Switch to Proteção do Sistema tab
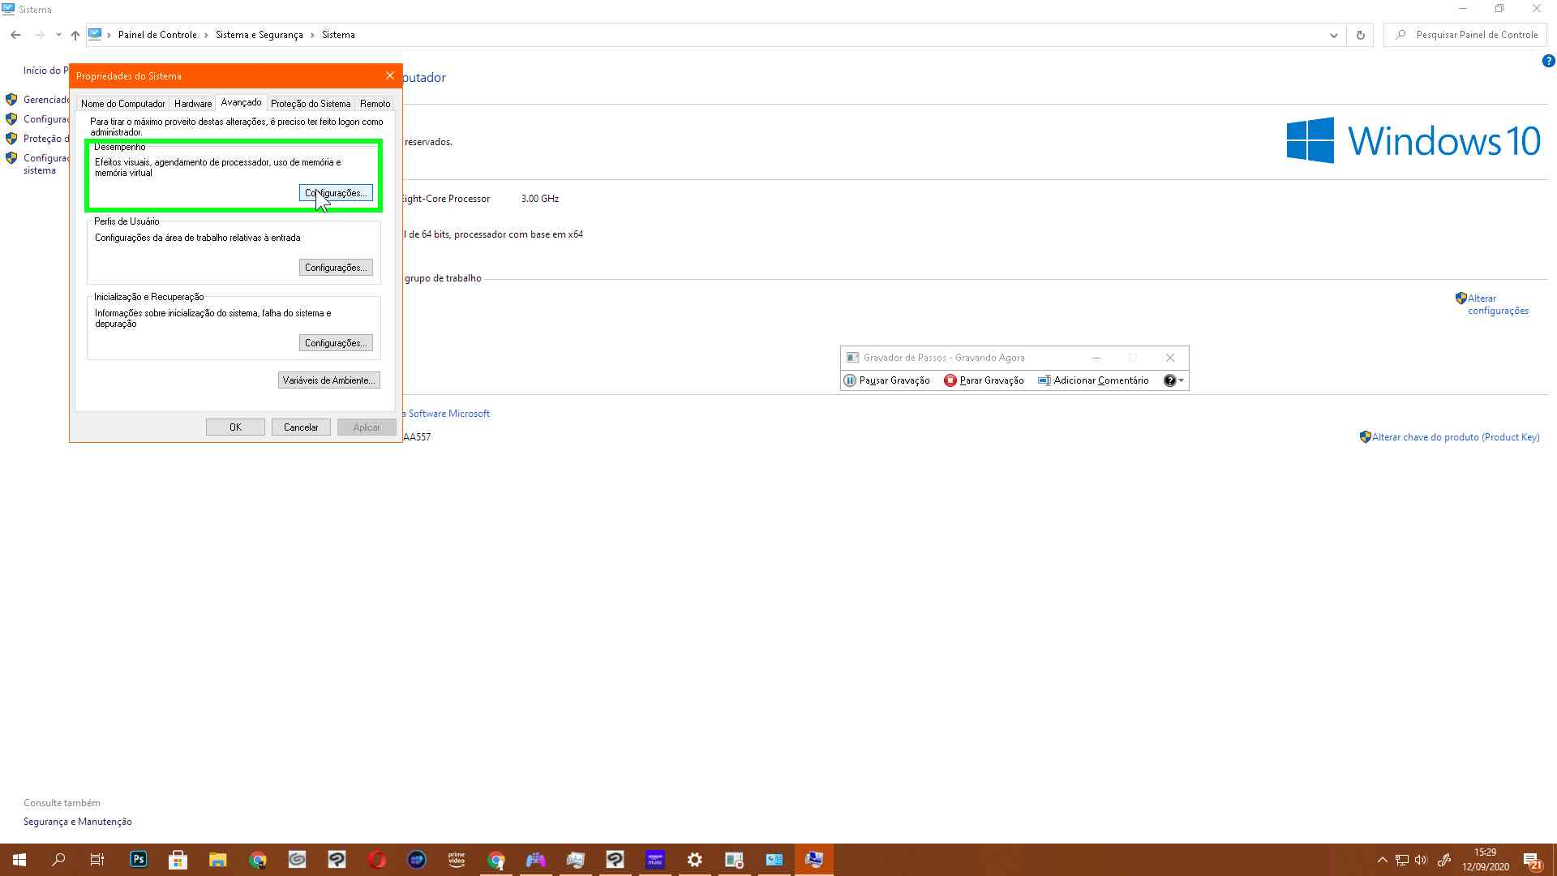 pyautogui.click(x=311, y=104)
